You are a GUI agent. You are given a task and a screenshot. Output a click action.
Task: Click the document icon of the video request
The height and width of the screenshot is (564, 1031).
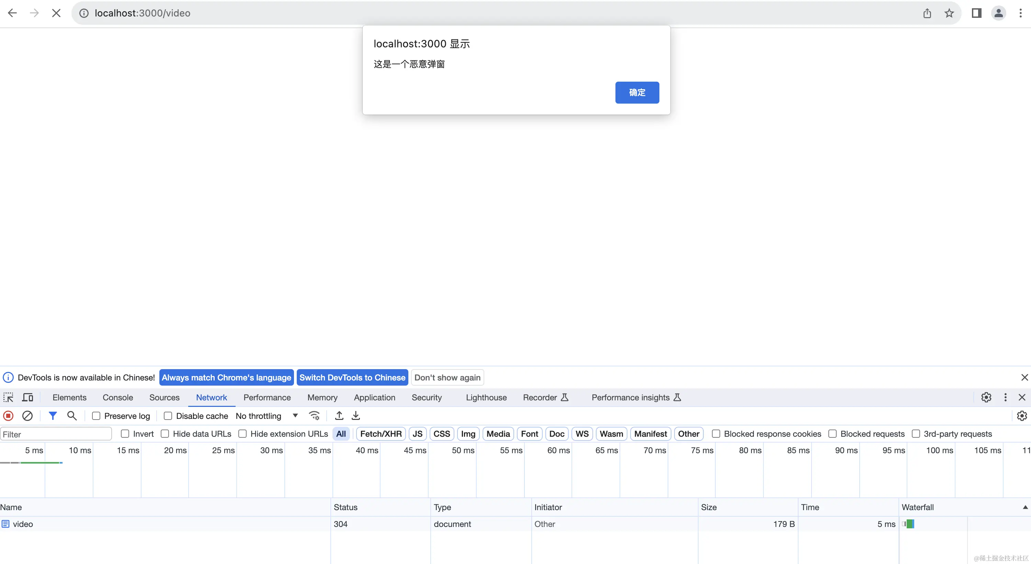tap(5, 524)
